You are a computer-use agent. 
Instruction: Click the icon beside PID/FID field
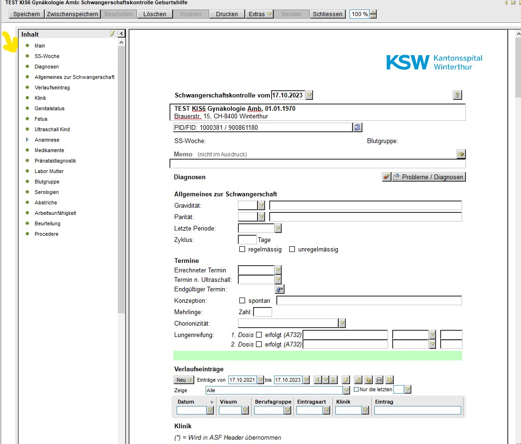(358, 127)
